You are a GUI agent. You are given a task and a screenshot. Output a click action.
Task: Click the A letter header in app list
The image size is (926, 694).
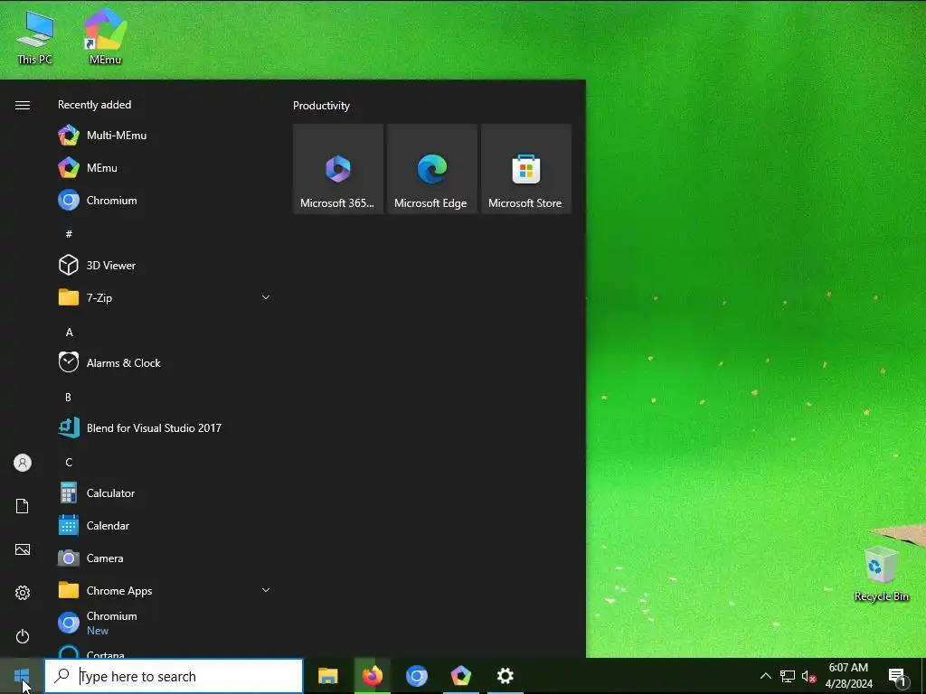pos(69,333)
